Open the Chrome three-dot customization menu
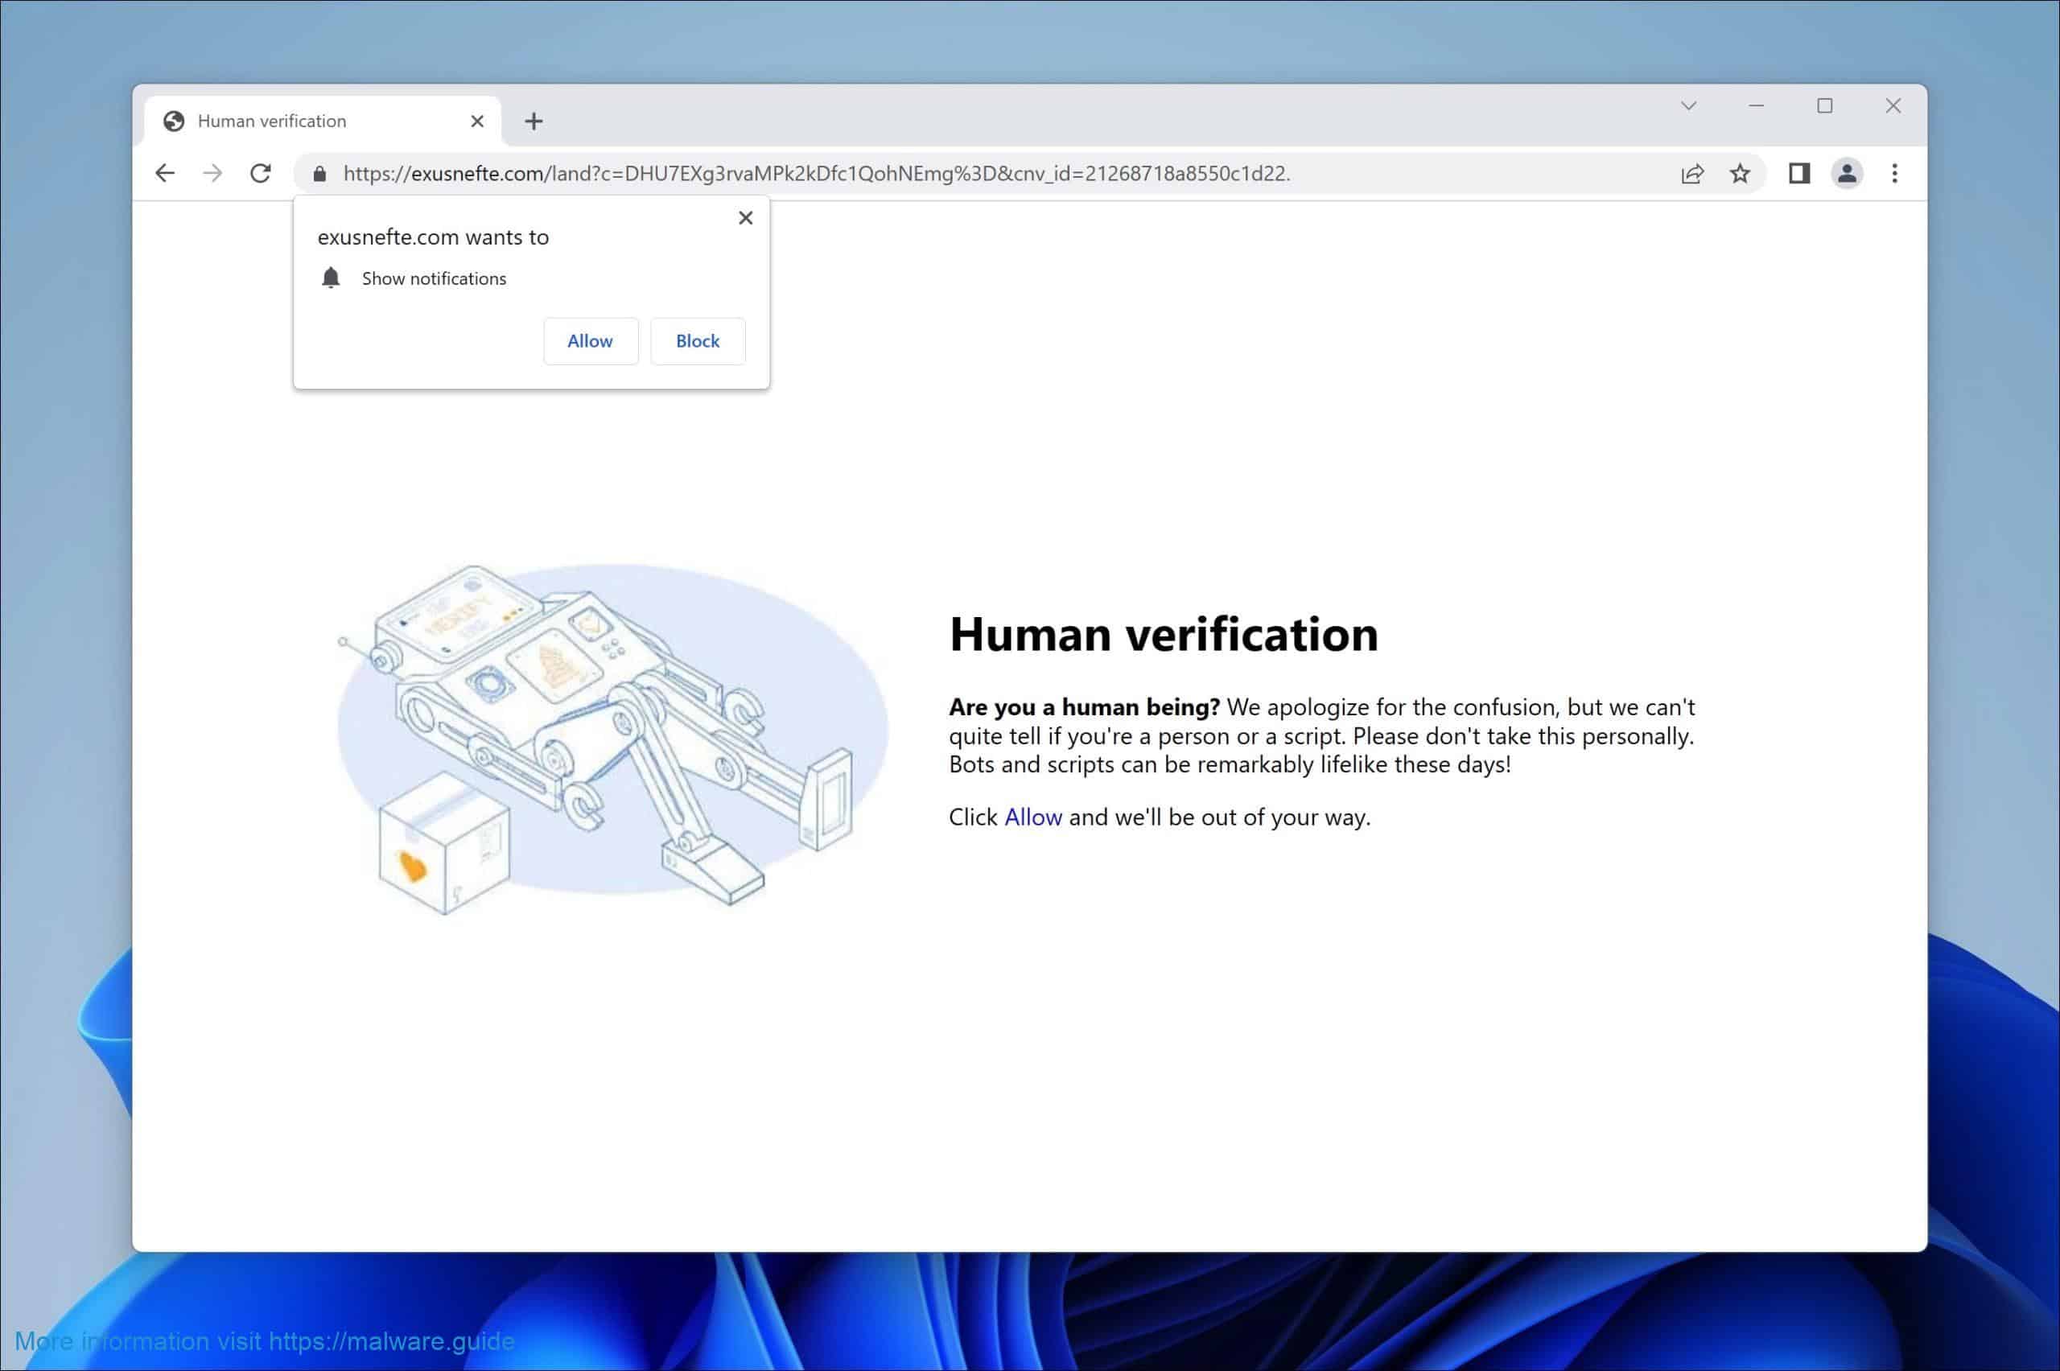Image resolution: width=2060 pixels, height=1371 pixels. (1895, 173)
